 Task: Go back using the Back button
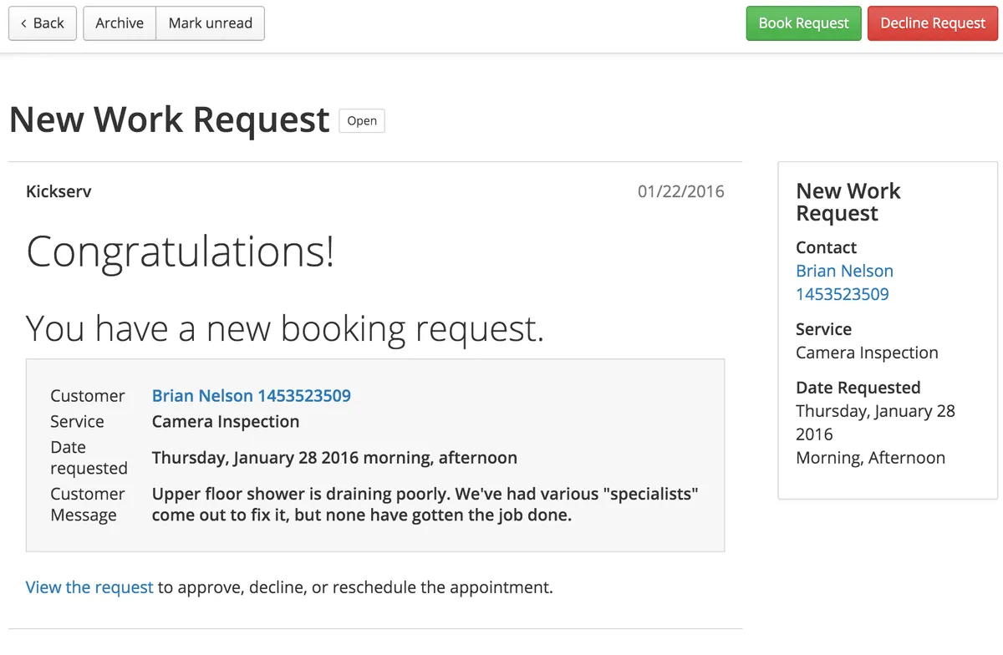(43, 23)
